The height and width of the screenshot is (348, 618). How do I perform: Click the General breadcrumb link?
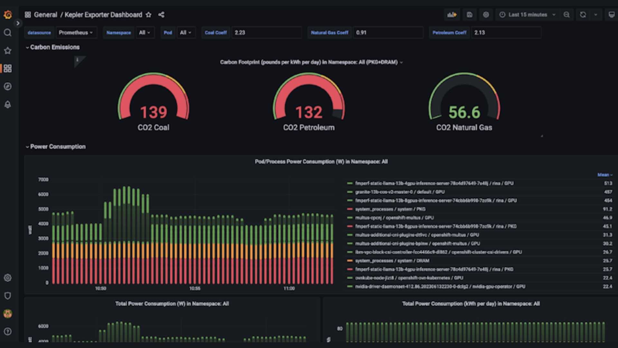click(45, 15)
